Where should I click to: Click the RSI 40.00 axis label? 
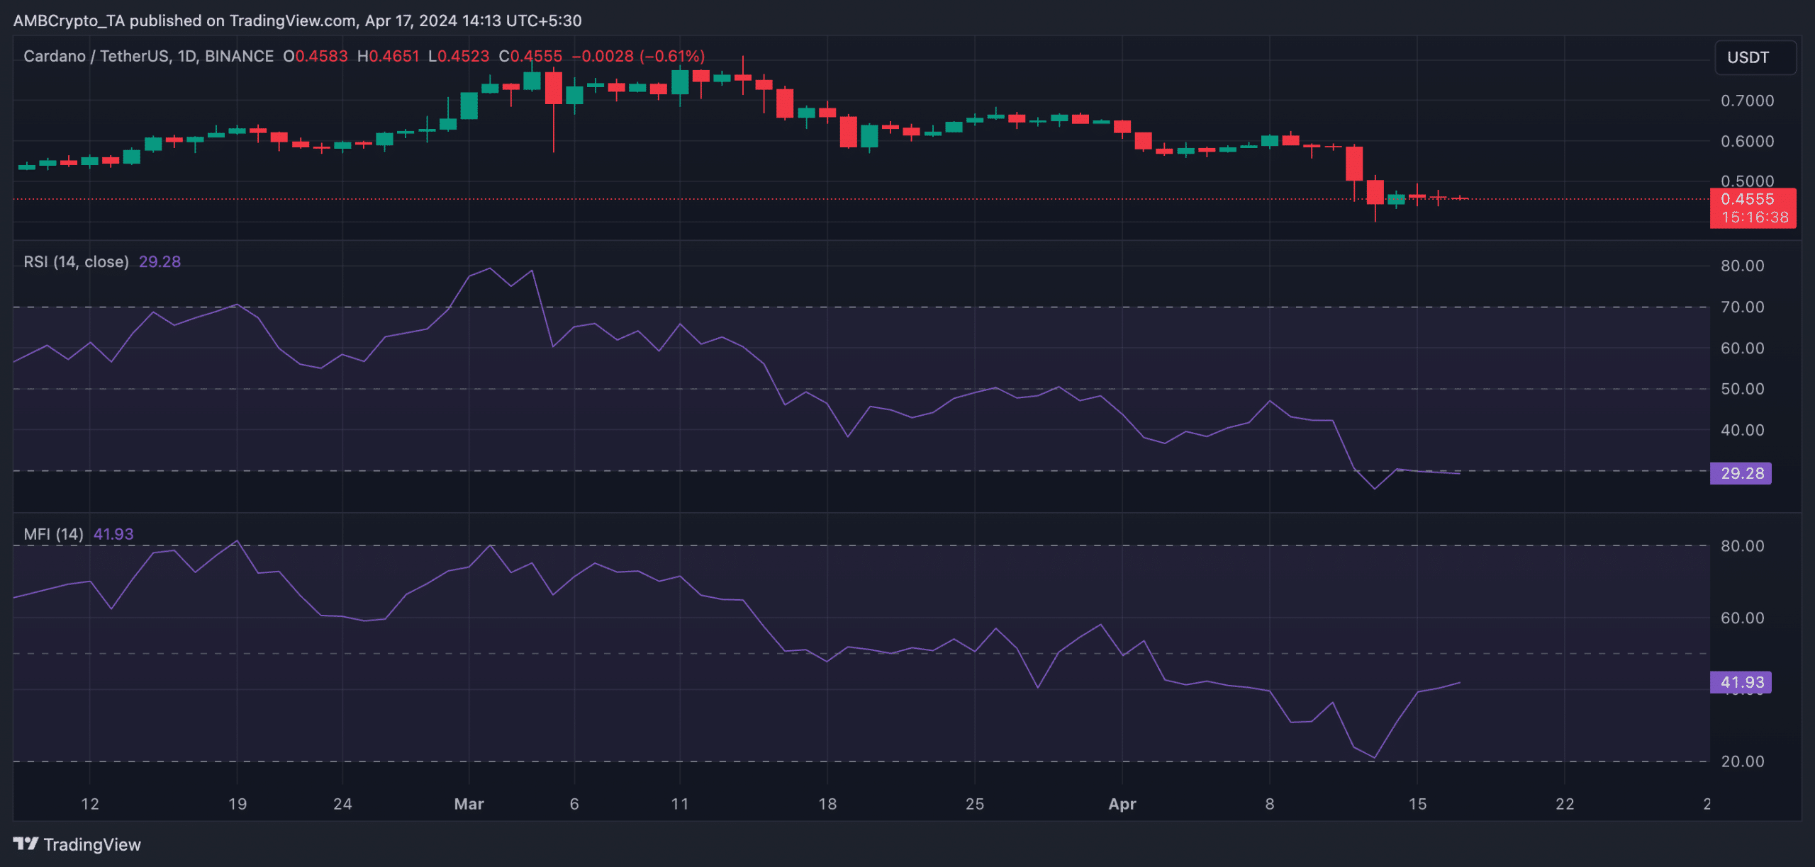[1743, 430]
